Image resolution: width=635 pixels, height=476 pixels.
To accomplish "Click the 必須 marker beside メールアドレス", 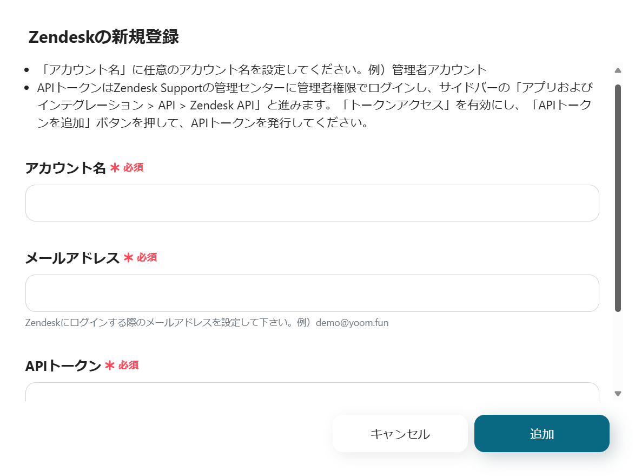I will [147, 258].
